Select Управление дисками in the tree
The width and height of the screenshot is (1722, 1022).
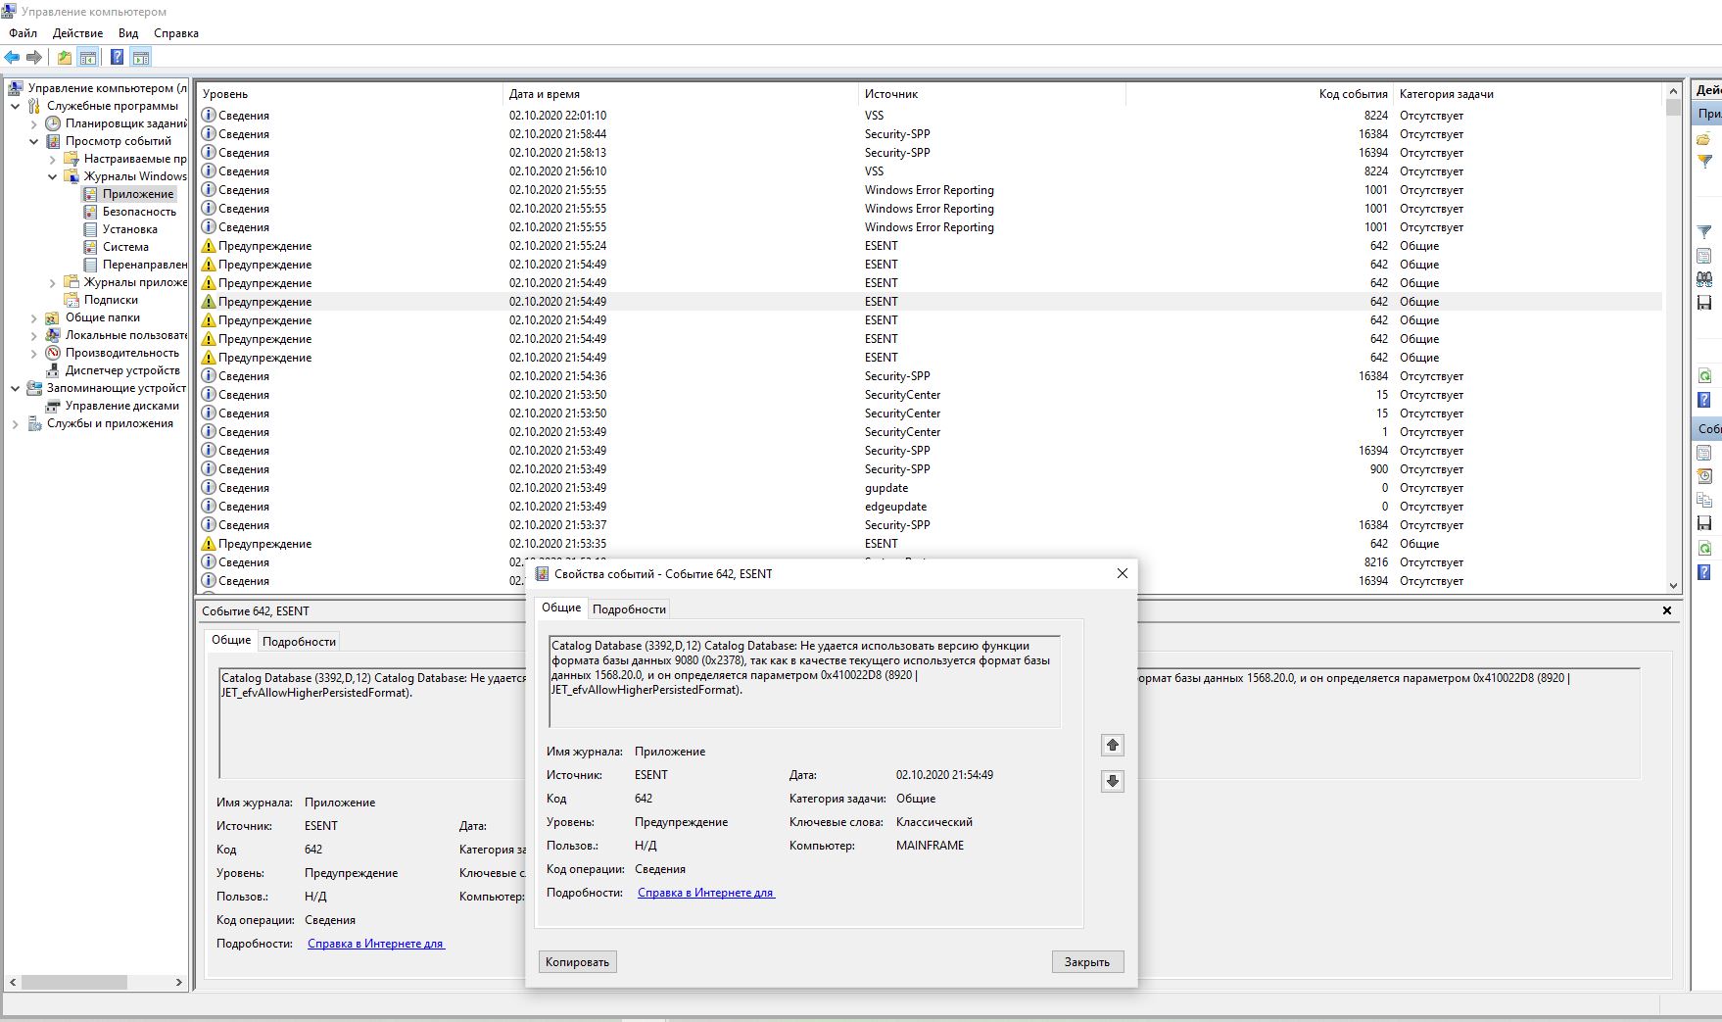click(x=121, y=406)
